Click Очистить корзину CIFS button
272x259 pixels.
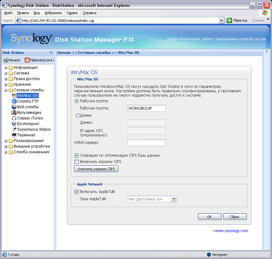(96, 169)
